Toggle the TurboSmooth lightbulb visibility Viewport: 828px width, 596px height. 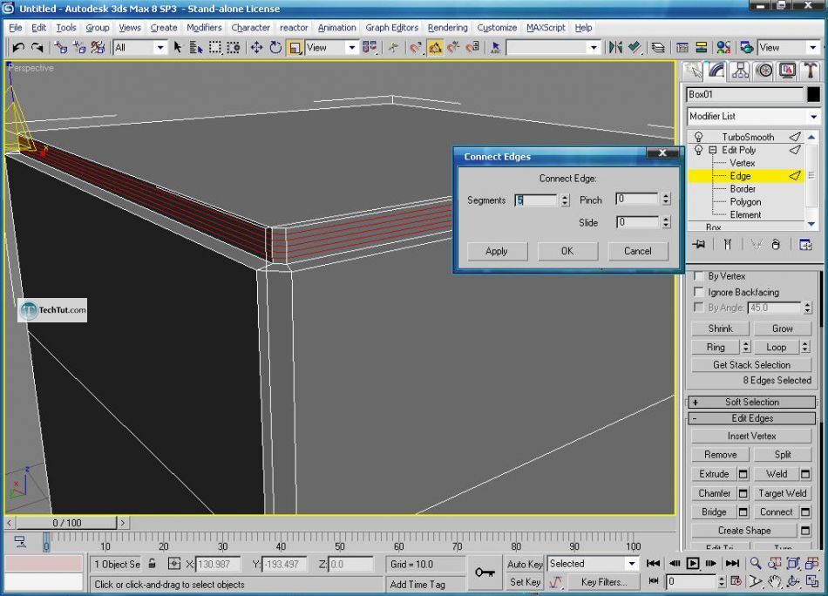pos(699,137)
